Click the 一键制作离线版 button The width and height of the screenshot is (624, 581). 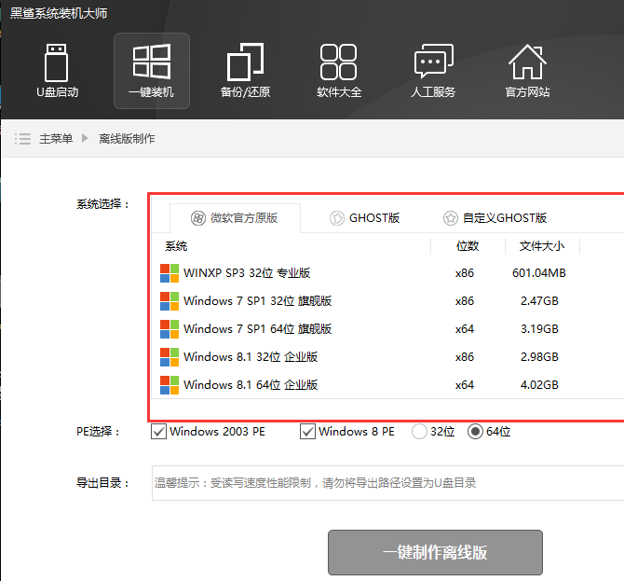435,552
